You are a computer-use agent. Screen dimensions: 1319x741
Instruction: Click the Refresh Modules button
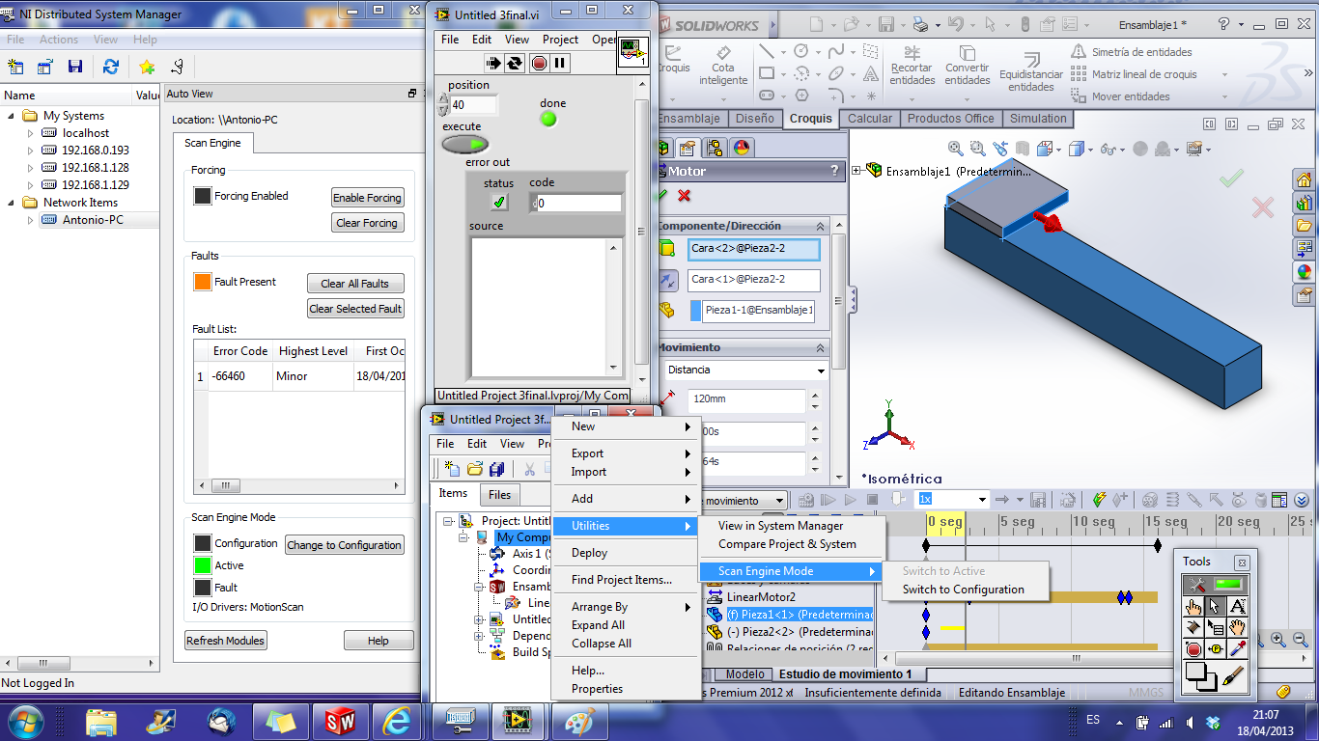[226, 641]
